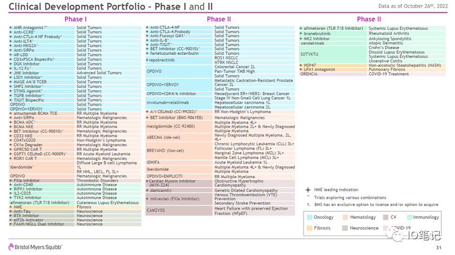The height and width of the screenshot is (255, 455).
Task: Click the 'OPDIVO+EMPLICITI' entry
Action: [165, 176]
